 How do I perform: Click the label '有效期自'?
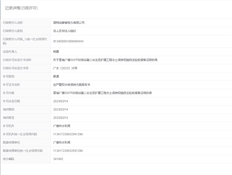tap(9, 110)
